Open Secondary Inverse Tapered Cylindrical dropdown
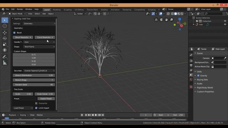The width and height of the screenshot is (228, 128). pos(39,71)
